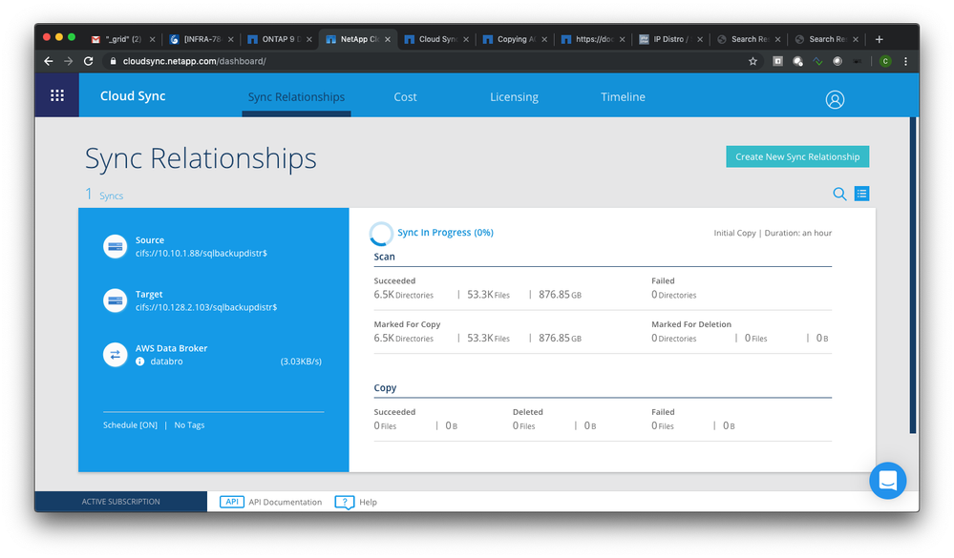Go back in browser history
Viewport: 954px width, 558px height.
tap(49, 61)
